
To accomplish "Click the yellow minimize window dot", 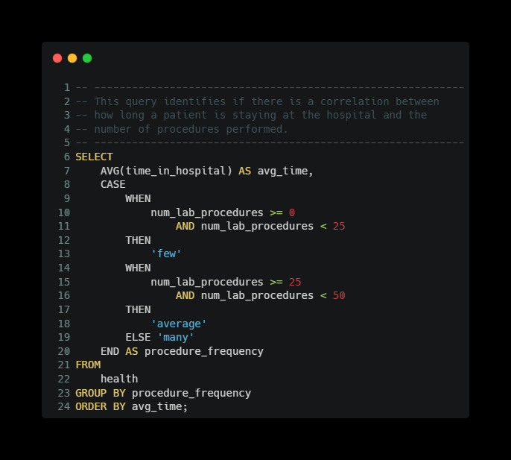I will click(72, 58).
